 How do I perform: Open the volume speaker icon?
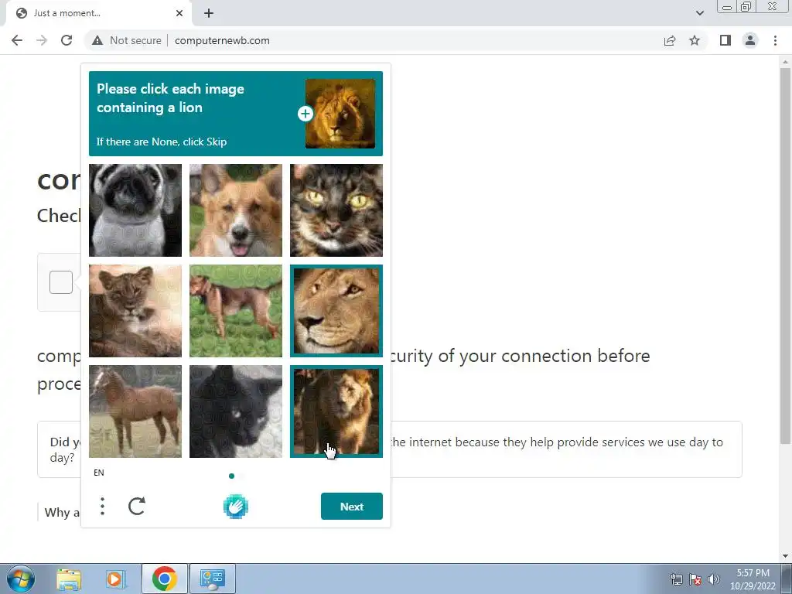pos(714,579)
